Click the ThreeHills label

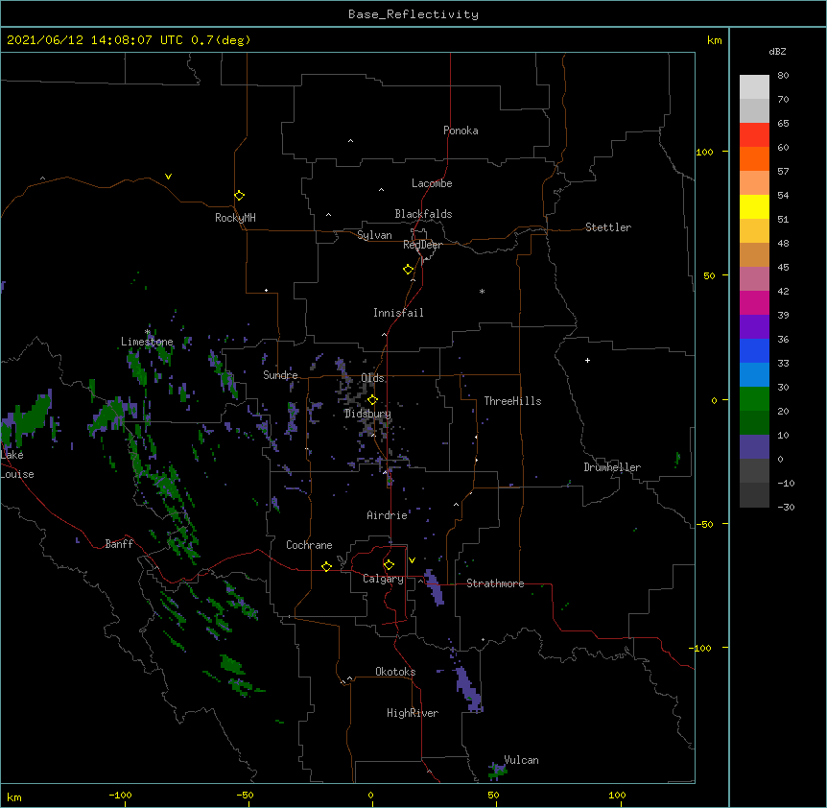tap(512, 401)
